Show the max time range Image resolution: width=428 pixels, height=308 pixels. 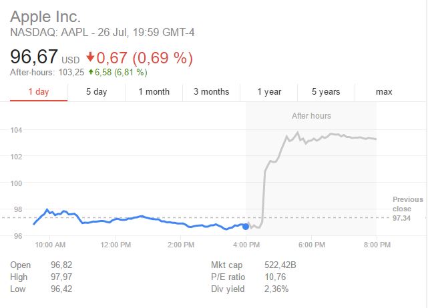[384, 91]
